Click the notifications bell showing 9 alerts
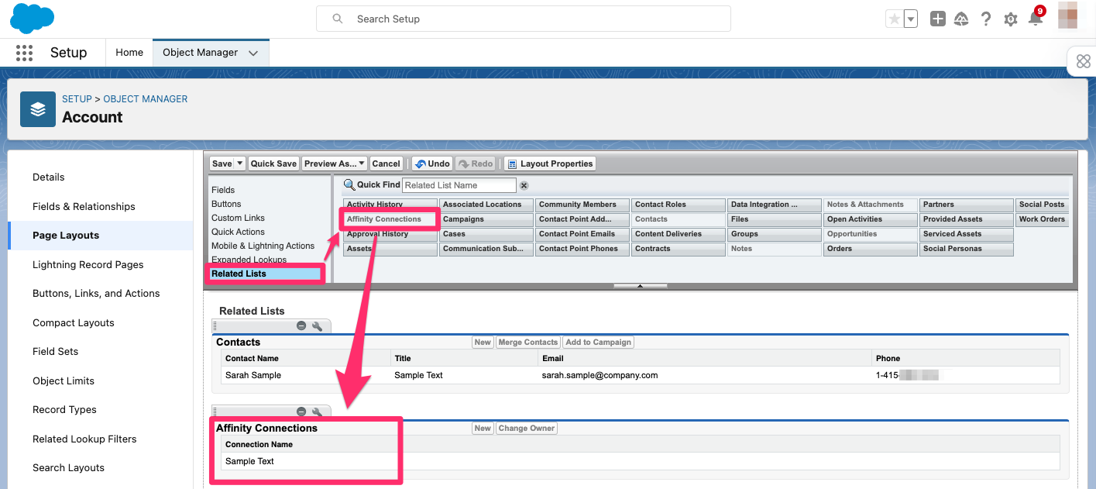1096x489 pixels. (1035, 19)
